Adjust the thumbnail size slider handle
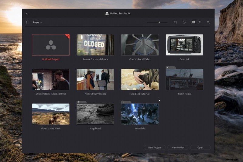The image size is (243, 162). tap(159, 22)
